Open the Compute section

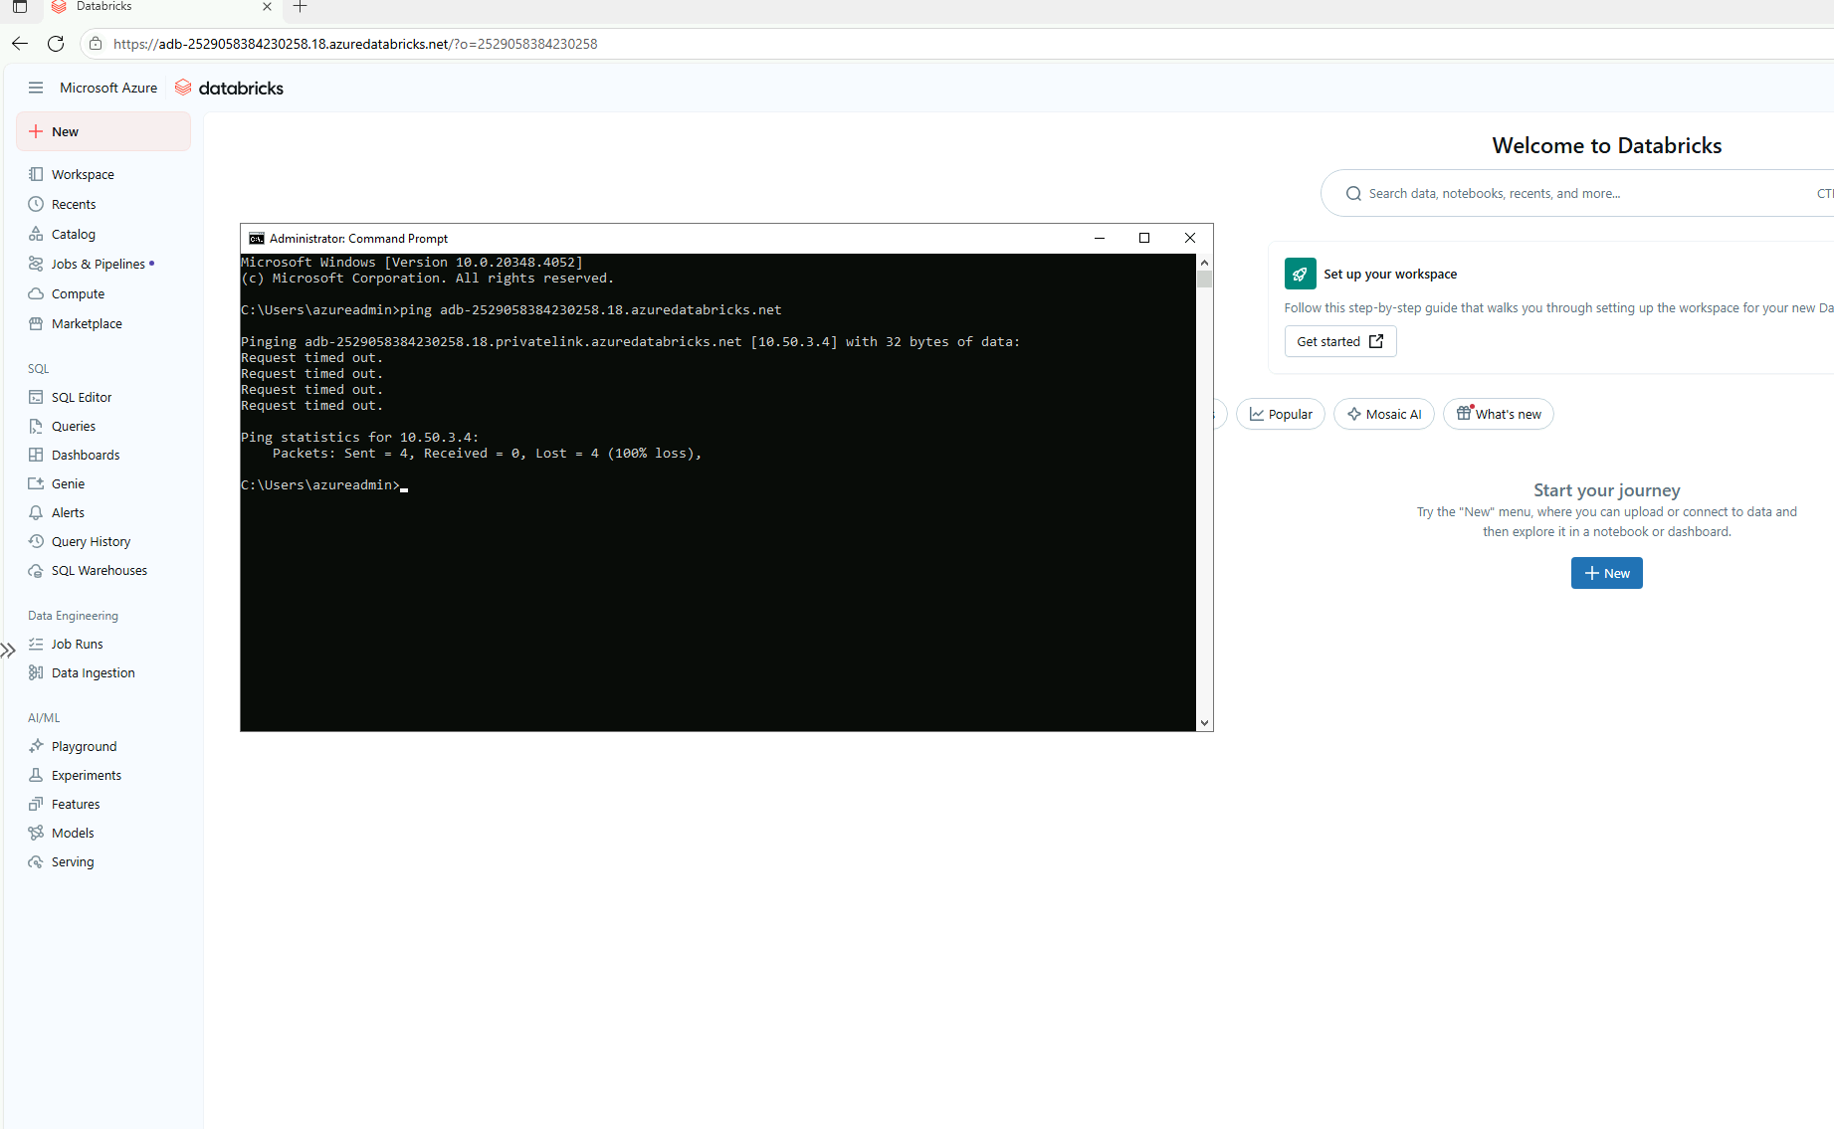click(x=77, y=293)
